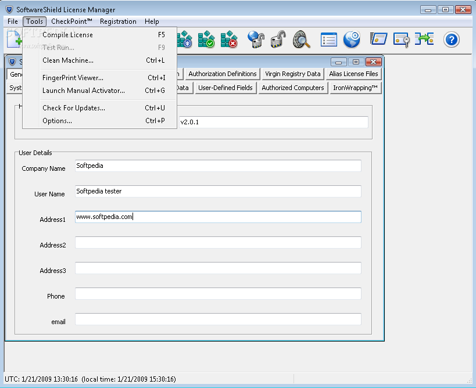Screen dimensions: 476x388
Task: Click the checklist window toolbar icon
Action: click(329, 39)
